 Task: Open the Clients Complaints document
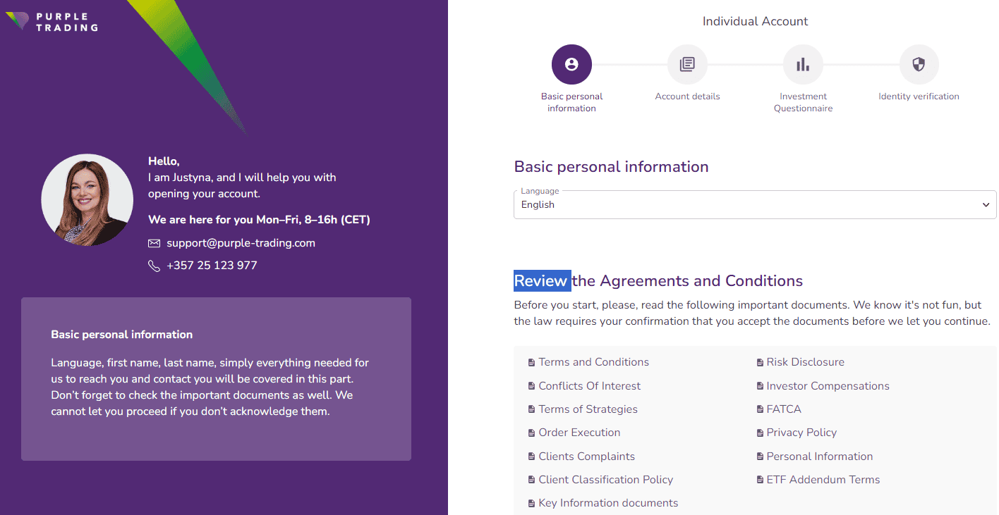586,456
